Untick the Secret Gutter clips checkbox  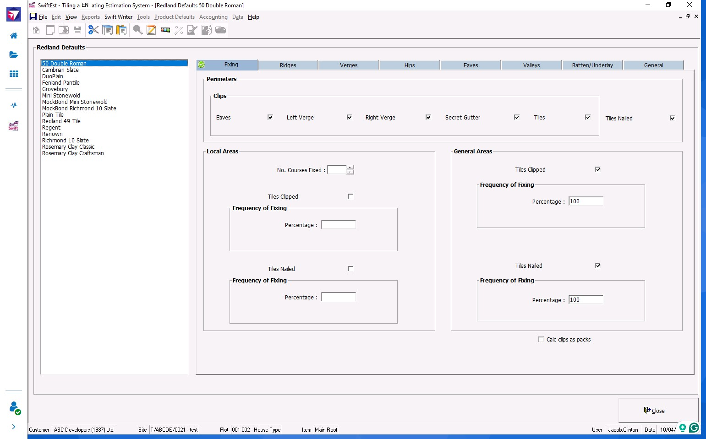(x=517, y=117)
